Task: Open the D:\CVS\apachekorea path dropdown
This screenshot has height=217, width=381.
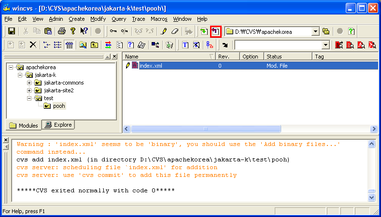Action: 315,31
